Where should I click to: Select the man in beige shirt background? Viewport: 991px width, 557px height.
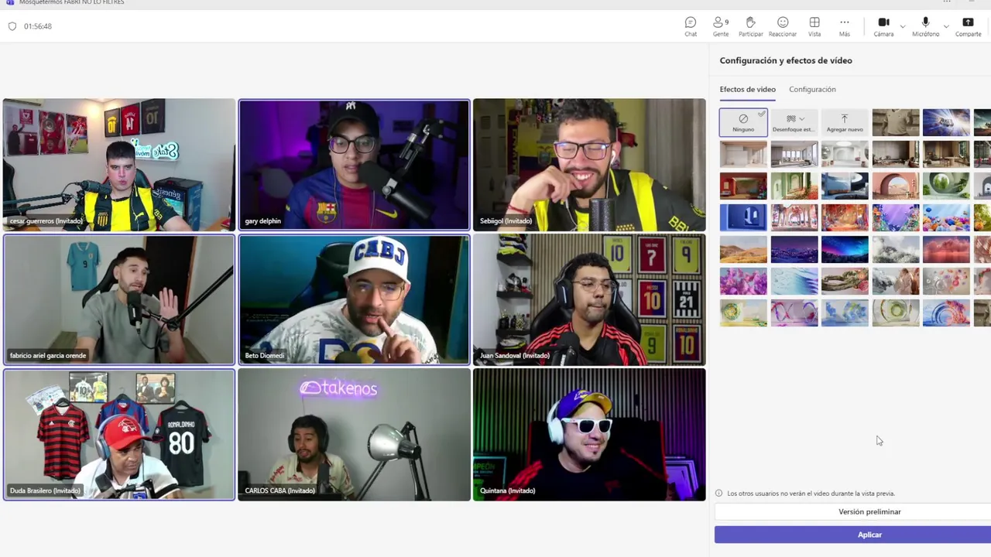coord(896,122)
